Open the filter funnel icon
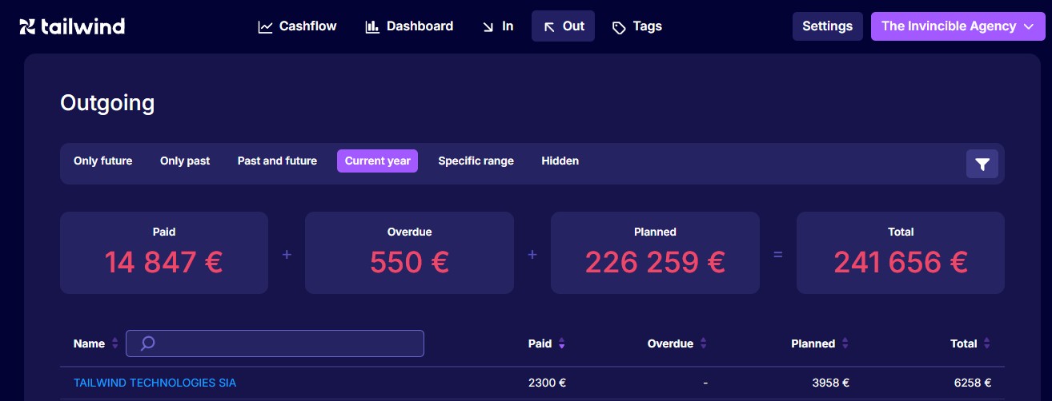 (982, 164)
